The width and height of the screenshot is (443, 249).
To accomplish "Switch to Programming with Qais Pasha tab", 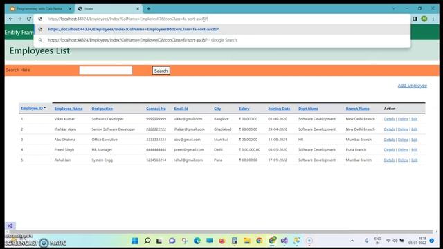I will click(39, 9).
